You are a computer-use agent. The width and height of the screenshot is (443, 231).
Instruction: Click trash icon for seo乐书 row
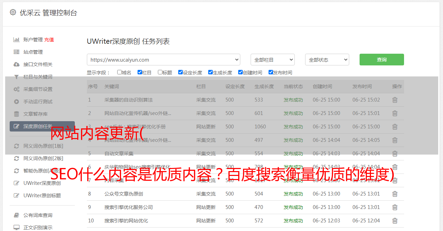pyautogui.click(x=395, y=127)
